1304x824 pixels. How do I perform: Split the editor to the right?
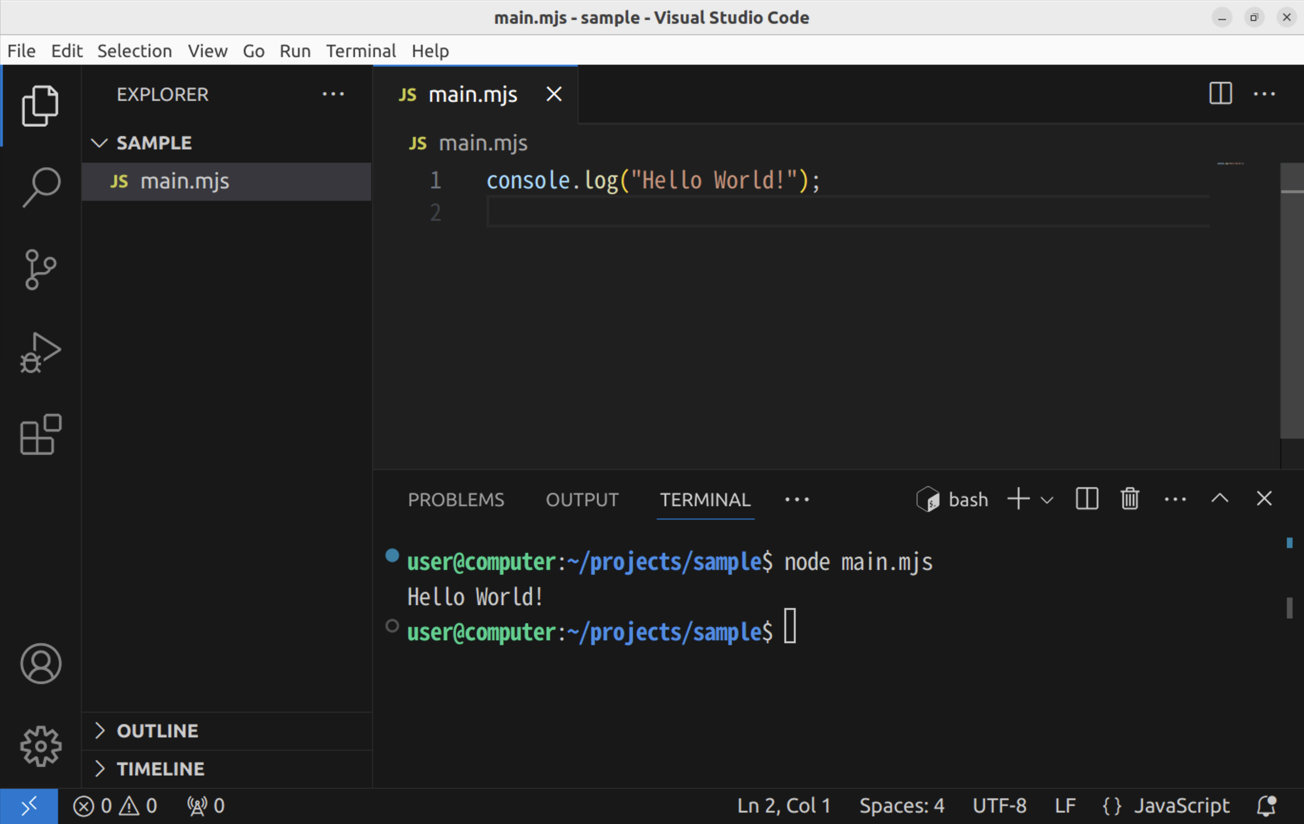1221,94
